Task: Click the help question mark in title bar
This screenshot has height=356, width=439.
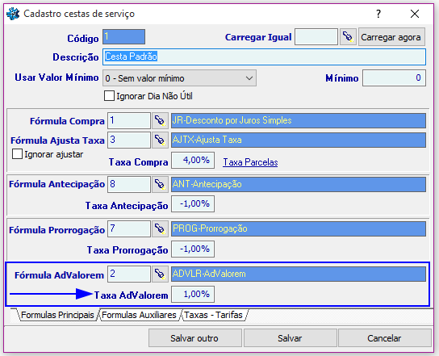Action: coord(378,14)
